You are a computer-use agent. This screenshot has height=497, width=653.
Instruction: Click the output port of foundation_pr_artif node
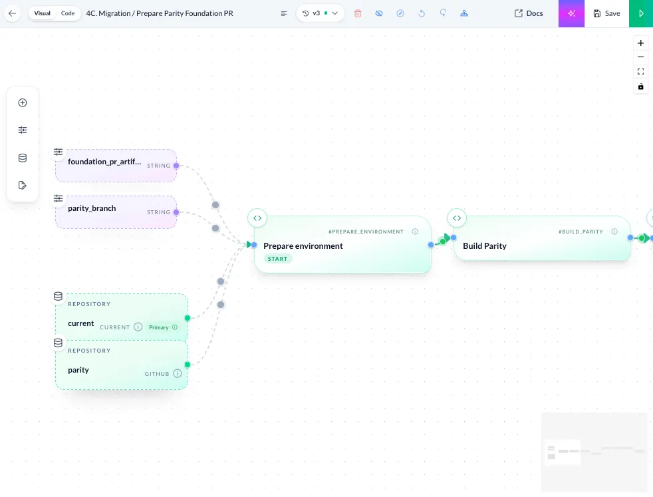[x=176, y=166]
